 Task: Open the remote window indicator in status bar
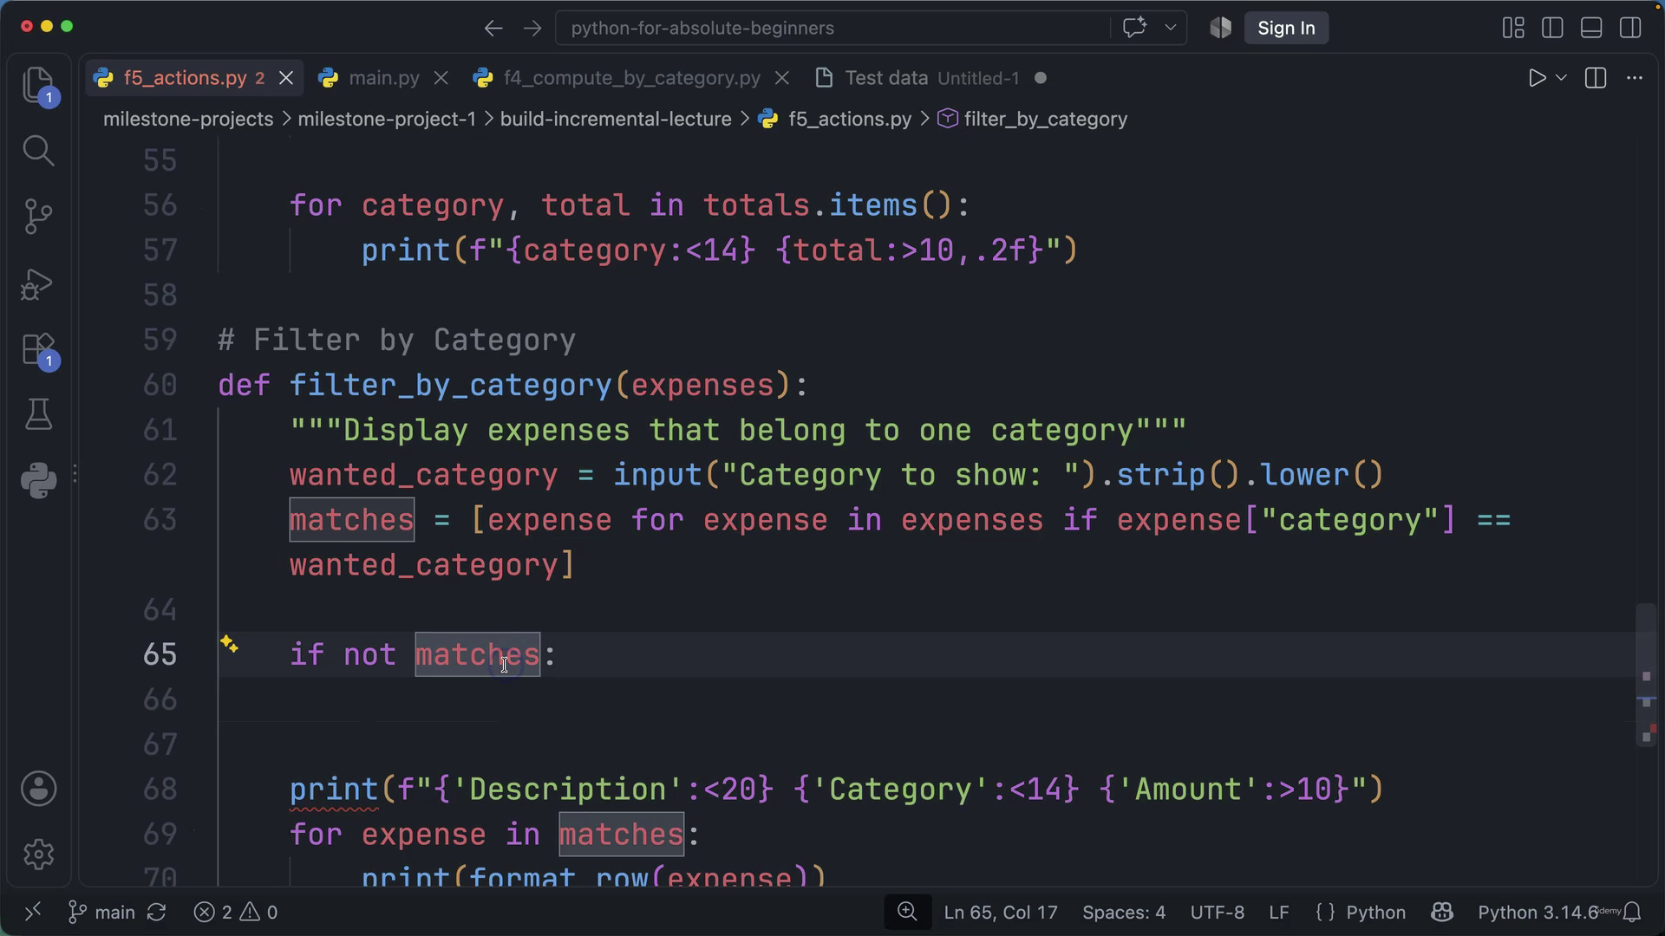pyautogui.click(x=33, y=912)
